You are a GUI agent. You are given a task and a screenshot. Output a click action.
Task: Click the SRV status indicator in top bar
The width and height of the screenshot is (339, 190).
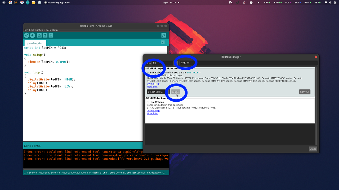tap(267, 2)
